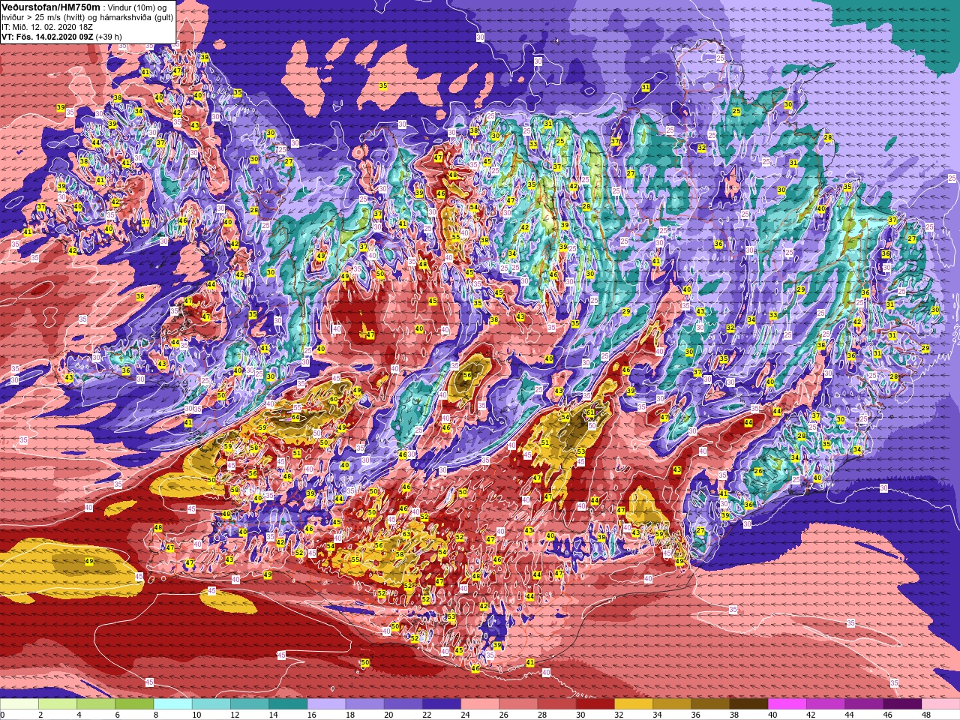Select the pale yellow 0–2 scale swatch
Image resolution: width=960 pixels, height=720 pixels.
[19, 703]
